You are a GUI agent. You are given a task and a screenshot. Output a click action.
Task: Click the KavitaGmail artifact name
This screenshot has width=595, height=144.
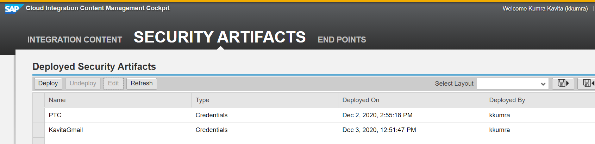pyautogui.click(x=66, y=130)
